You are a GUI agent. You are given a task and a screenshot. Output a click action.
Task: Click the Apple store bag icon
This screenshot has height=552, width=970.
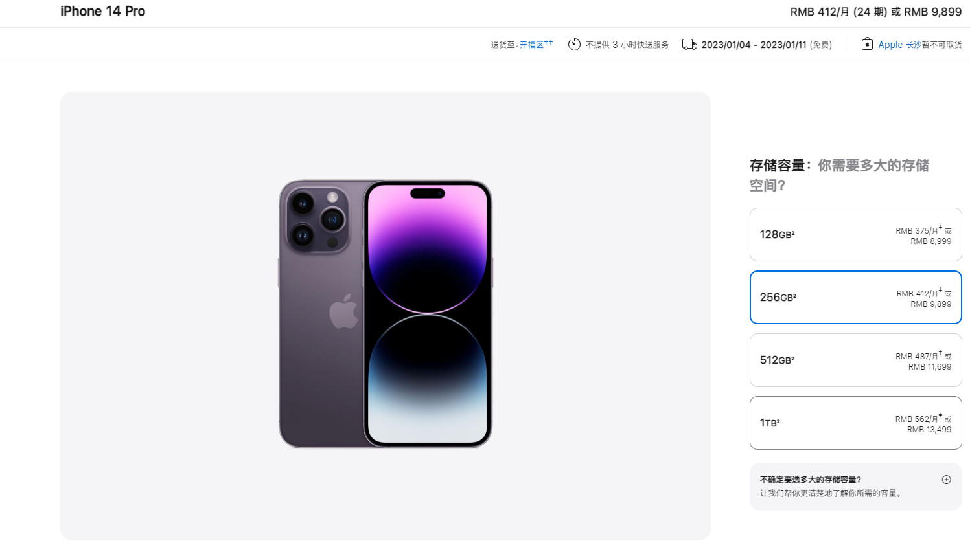pyautogui.click(x=867, y=44)
